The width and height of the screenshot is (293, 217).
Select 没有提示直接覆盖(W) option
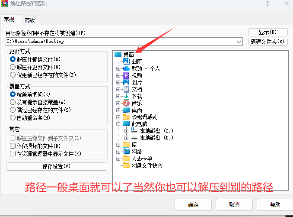click(x=13, y=102)
